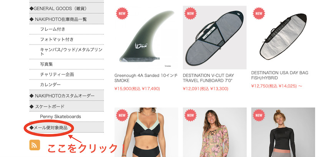Image resolution: width=319 pixels, height=157 pixels.
Task: Click NEW badge on DESTINATION funboard bag
Action: pyautogui.click(x=190, y=13)
